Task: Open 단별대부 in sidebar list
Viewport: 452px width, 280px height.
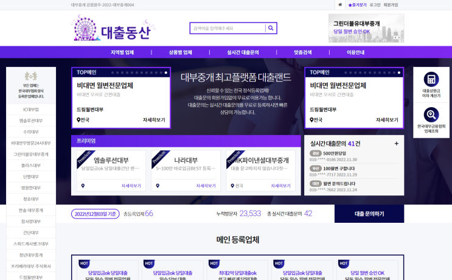Action: pos(31,177)
